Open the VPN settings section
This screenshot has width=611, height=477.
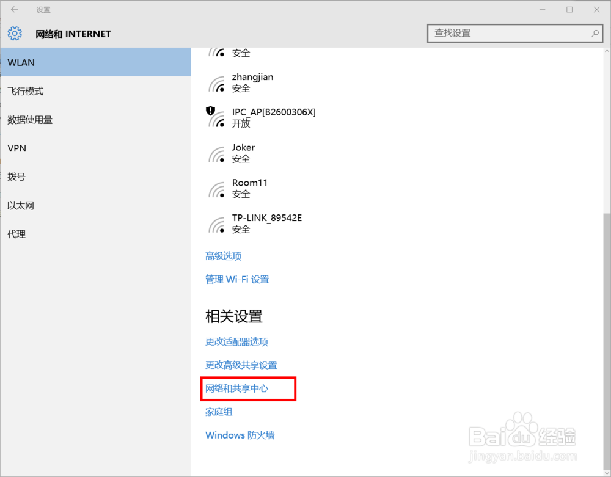16,148
